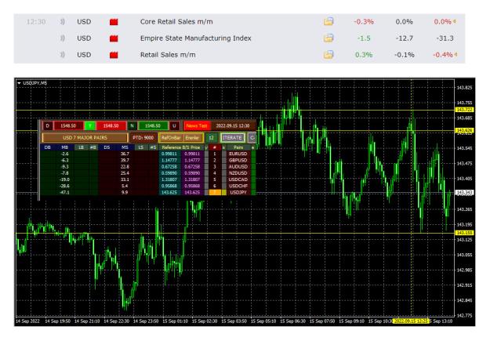This screenshot has width=490, height=341.
Task: Open the detail folder icon for Retail Sales m/m
Action: [328, 54]
